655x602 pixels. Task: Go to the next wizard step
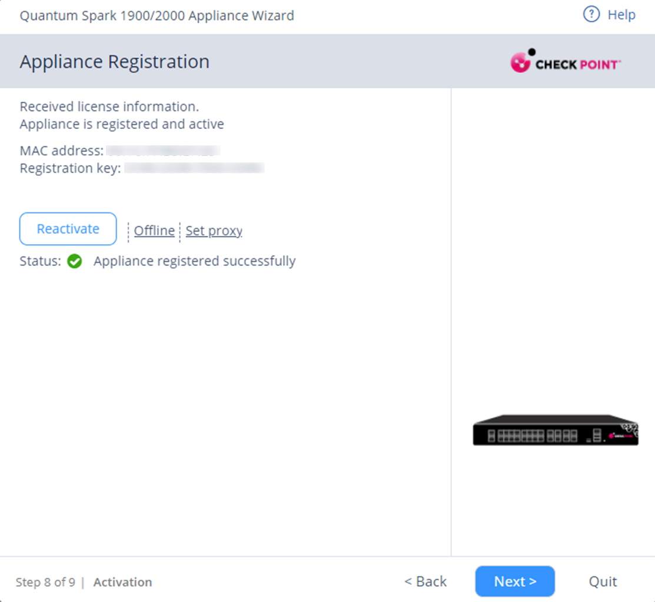[515, 581]
